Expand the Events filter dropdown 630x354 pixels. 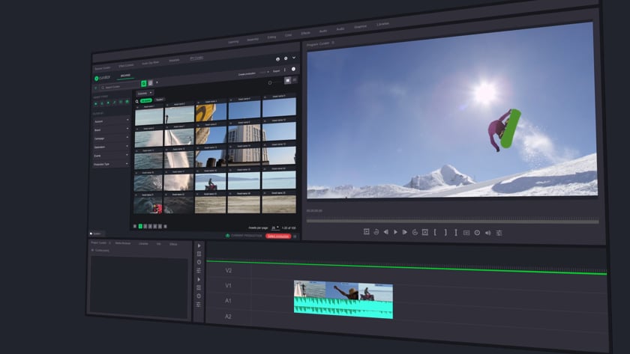point(111,156)
